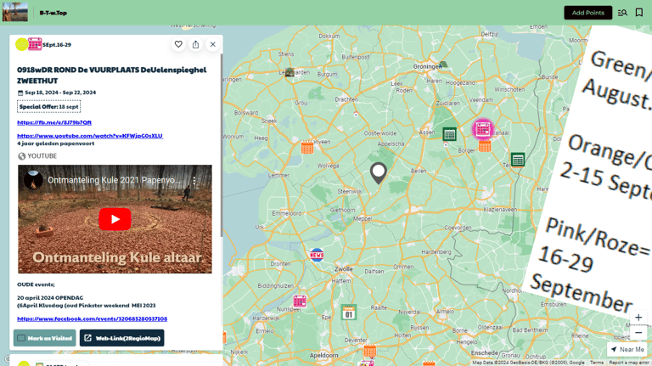Screen dimensions: 652x366
Task: Click the bookmark icon in header
Action: tap(639, 13)
